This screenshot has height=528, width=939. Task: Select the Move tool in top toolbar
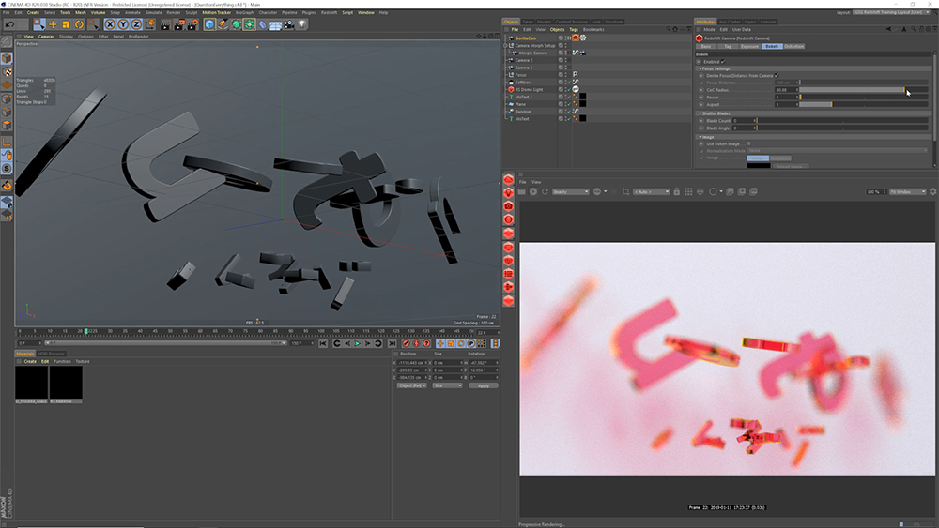pyautogui.click(x=53, y=24)
